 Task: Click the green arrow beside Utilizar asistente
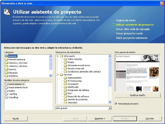click(114, 25)
